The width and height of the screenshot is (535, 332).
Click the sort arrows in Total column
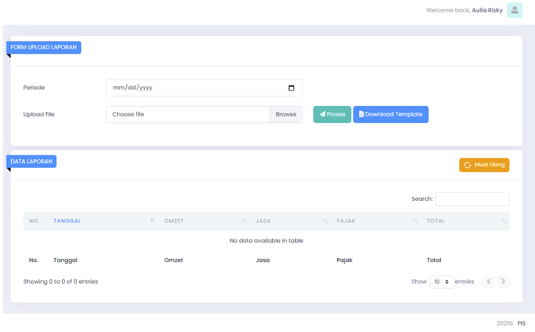[x=504, y=221]
